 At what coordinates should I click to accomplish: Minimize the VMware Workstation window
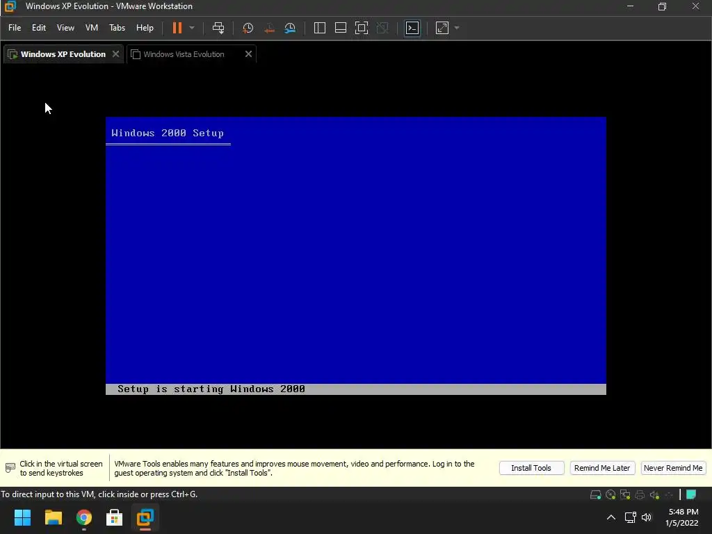point(630,6)
